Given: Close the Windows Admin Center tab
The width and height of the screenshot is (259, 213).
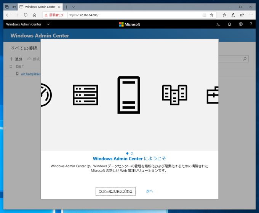Looking at the screenshot, I should (x=59, y=7).
